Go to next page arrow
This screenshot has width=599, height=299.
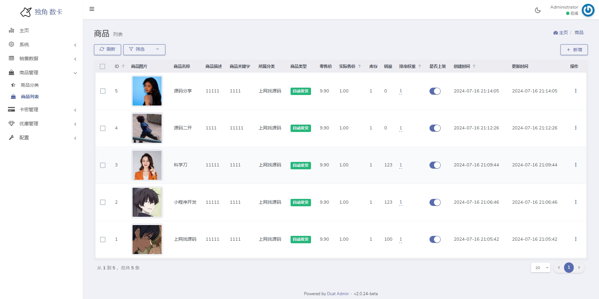579,267
